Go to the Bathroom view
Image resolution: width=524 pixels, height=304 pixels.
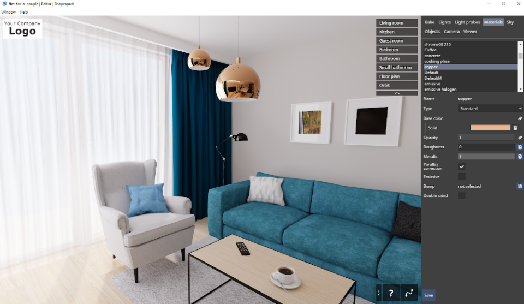pyautogui.click(x=397, y=58)
